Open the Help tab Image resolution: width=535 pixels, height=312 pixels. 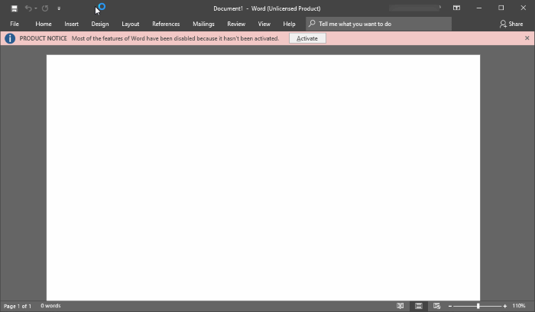(x=289, y=24)
